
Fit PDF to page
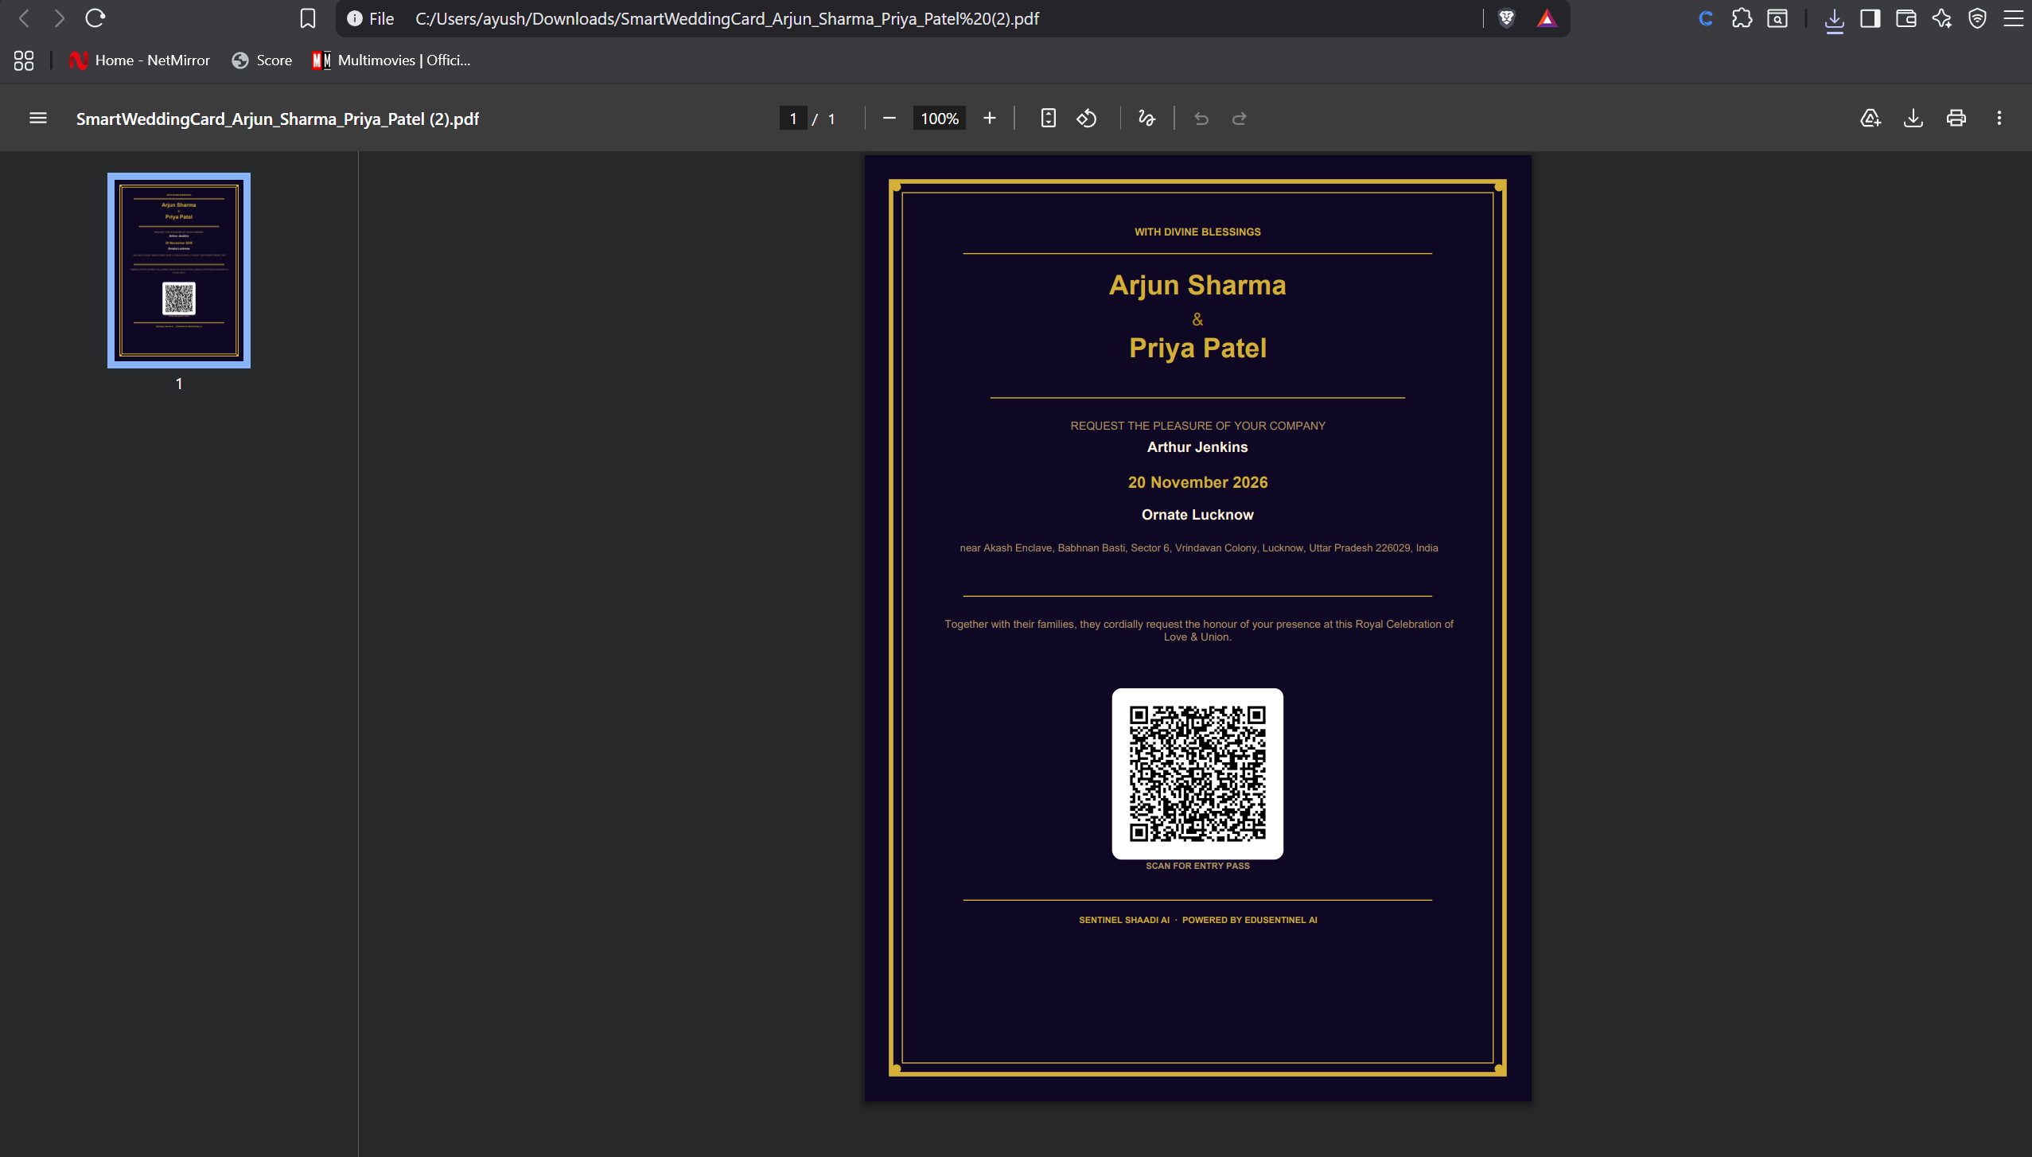tap(1049, 119)
